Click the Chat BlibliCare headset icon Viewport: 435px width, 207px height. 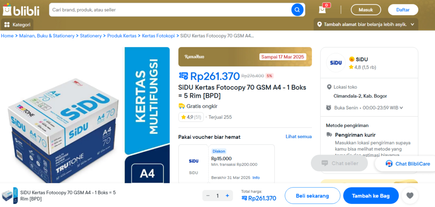point(389,163)
